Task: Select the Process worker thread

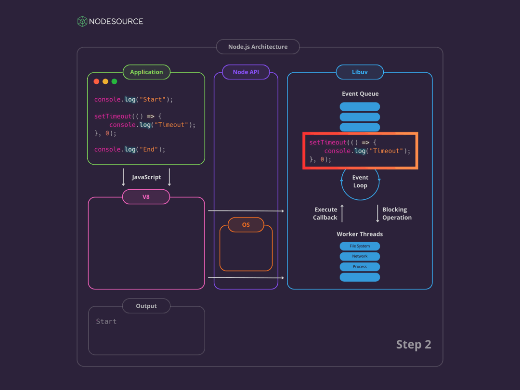Action: click(x=360, y=267)
